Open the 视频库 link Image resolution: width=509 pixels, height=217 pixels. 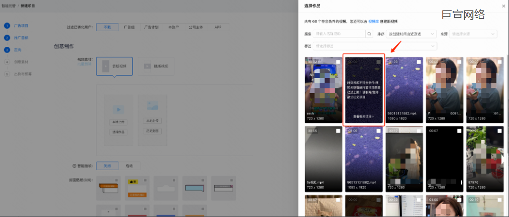[373, 21]
